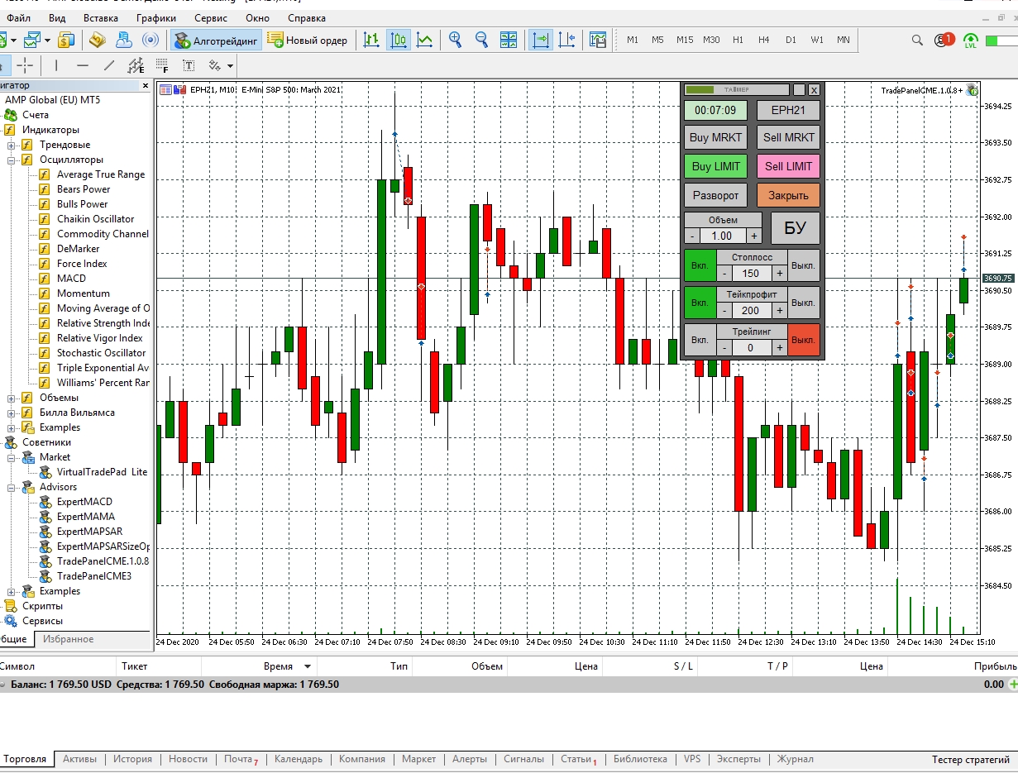Switch chart to bar chart type

click(x=372, y=40)
